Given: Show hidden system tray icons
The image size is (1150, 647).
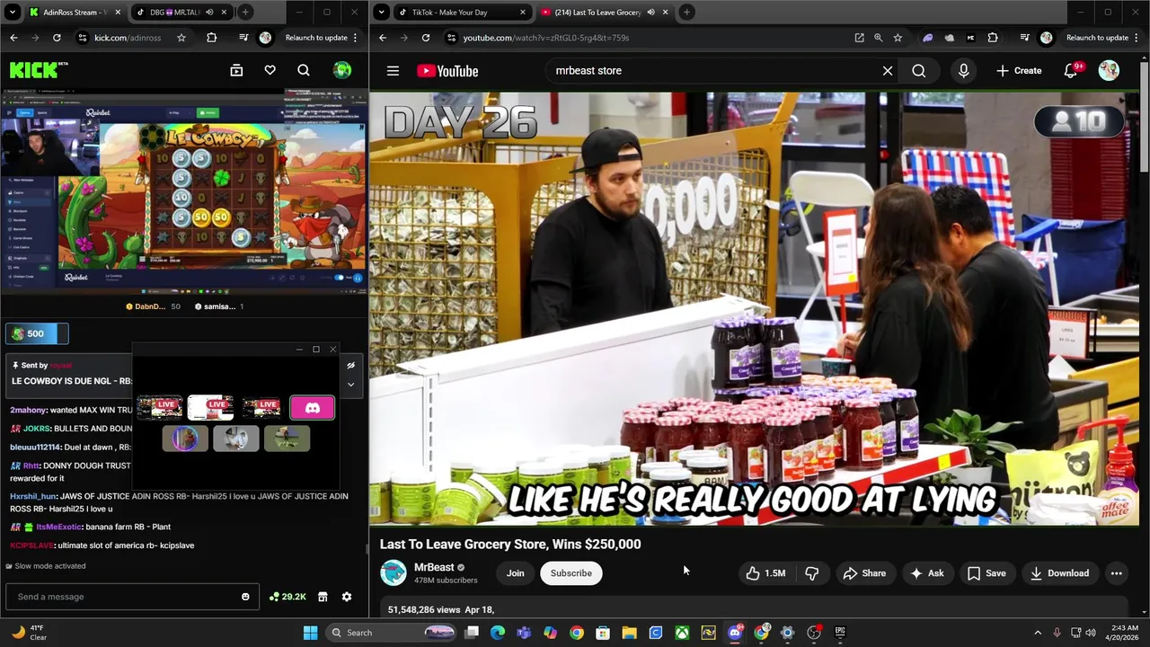Looking at the screenshot, I should click(1038, 633).
